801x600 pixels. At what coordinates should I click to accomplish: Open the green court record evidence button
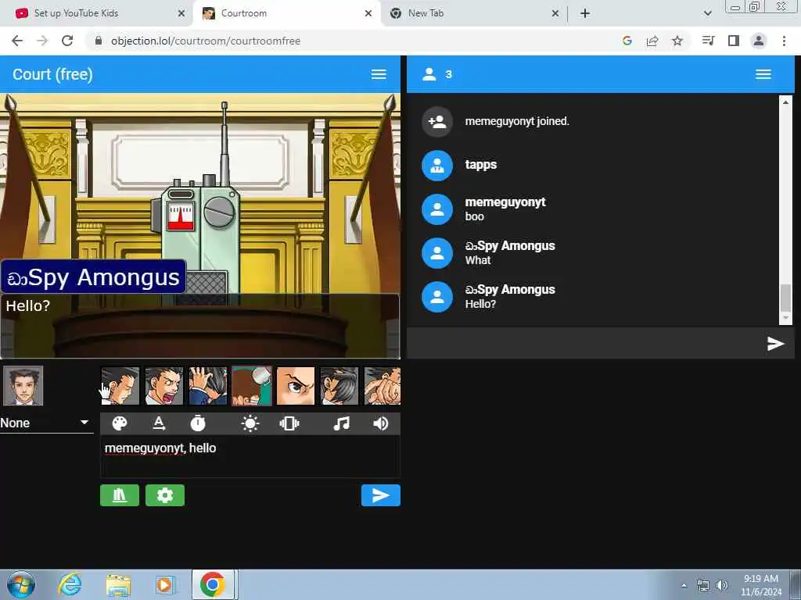coord(120,495)
